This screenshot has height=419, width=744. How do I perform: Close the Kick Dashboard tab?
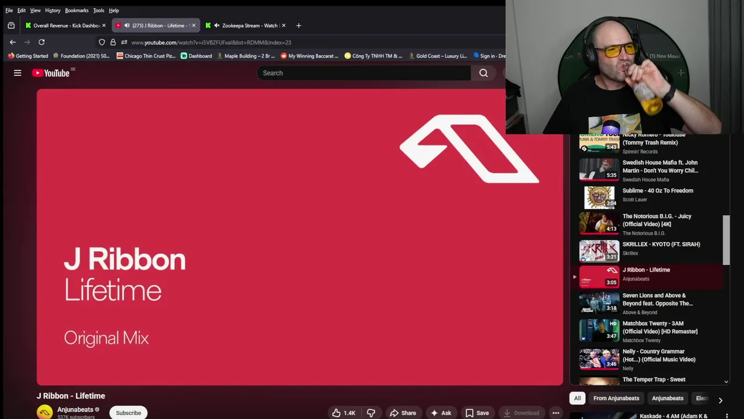click(x=103, y=26)
